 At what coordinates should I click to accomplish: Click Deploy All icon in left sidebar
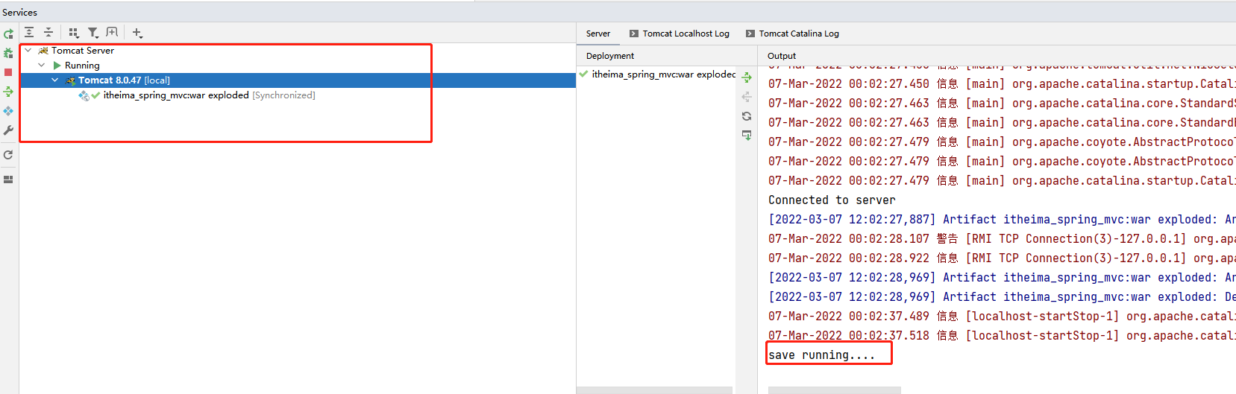click(x=8, y=92)
